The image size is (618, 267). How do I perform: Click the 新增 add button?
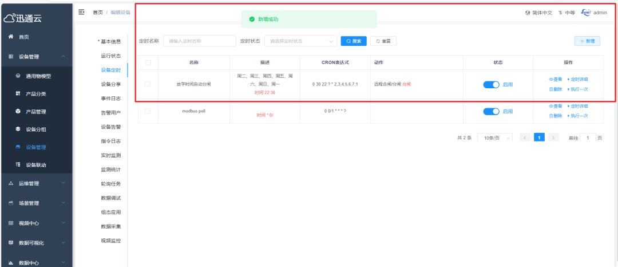pyautogui.click(x=587, y=41)
